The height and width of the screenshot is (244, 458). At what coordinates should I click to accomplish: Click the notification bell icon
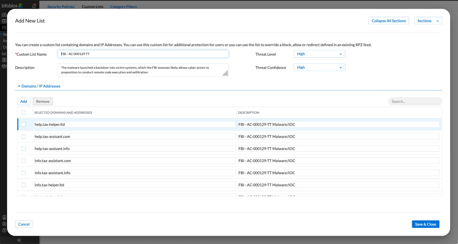[x=34, y=6]
